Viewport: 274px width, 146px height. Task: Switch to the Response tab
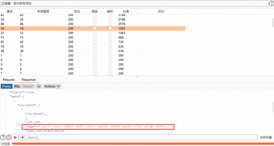pos(28,80)
